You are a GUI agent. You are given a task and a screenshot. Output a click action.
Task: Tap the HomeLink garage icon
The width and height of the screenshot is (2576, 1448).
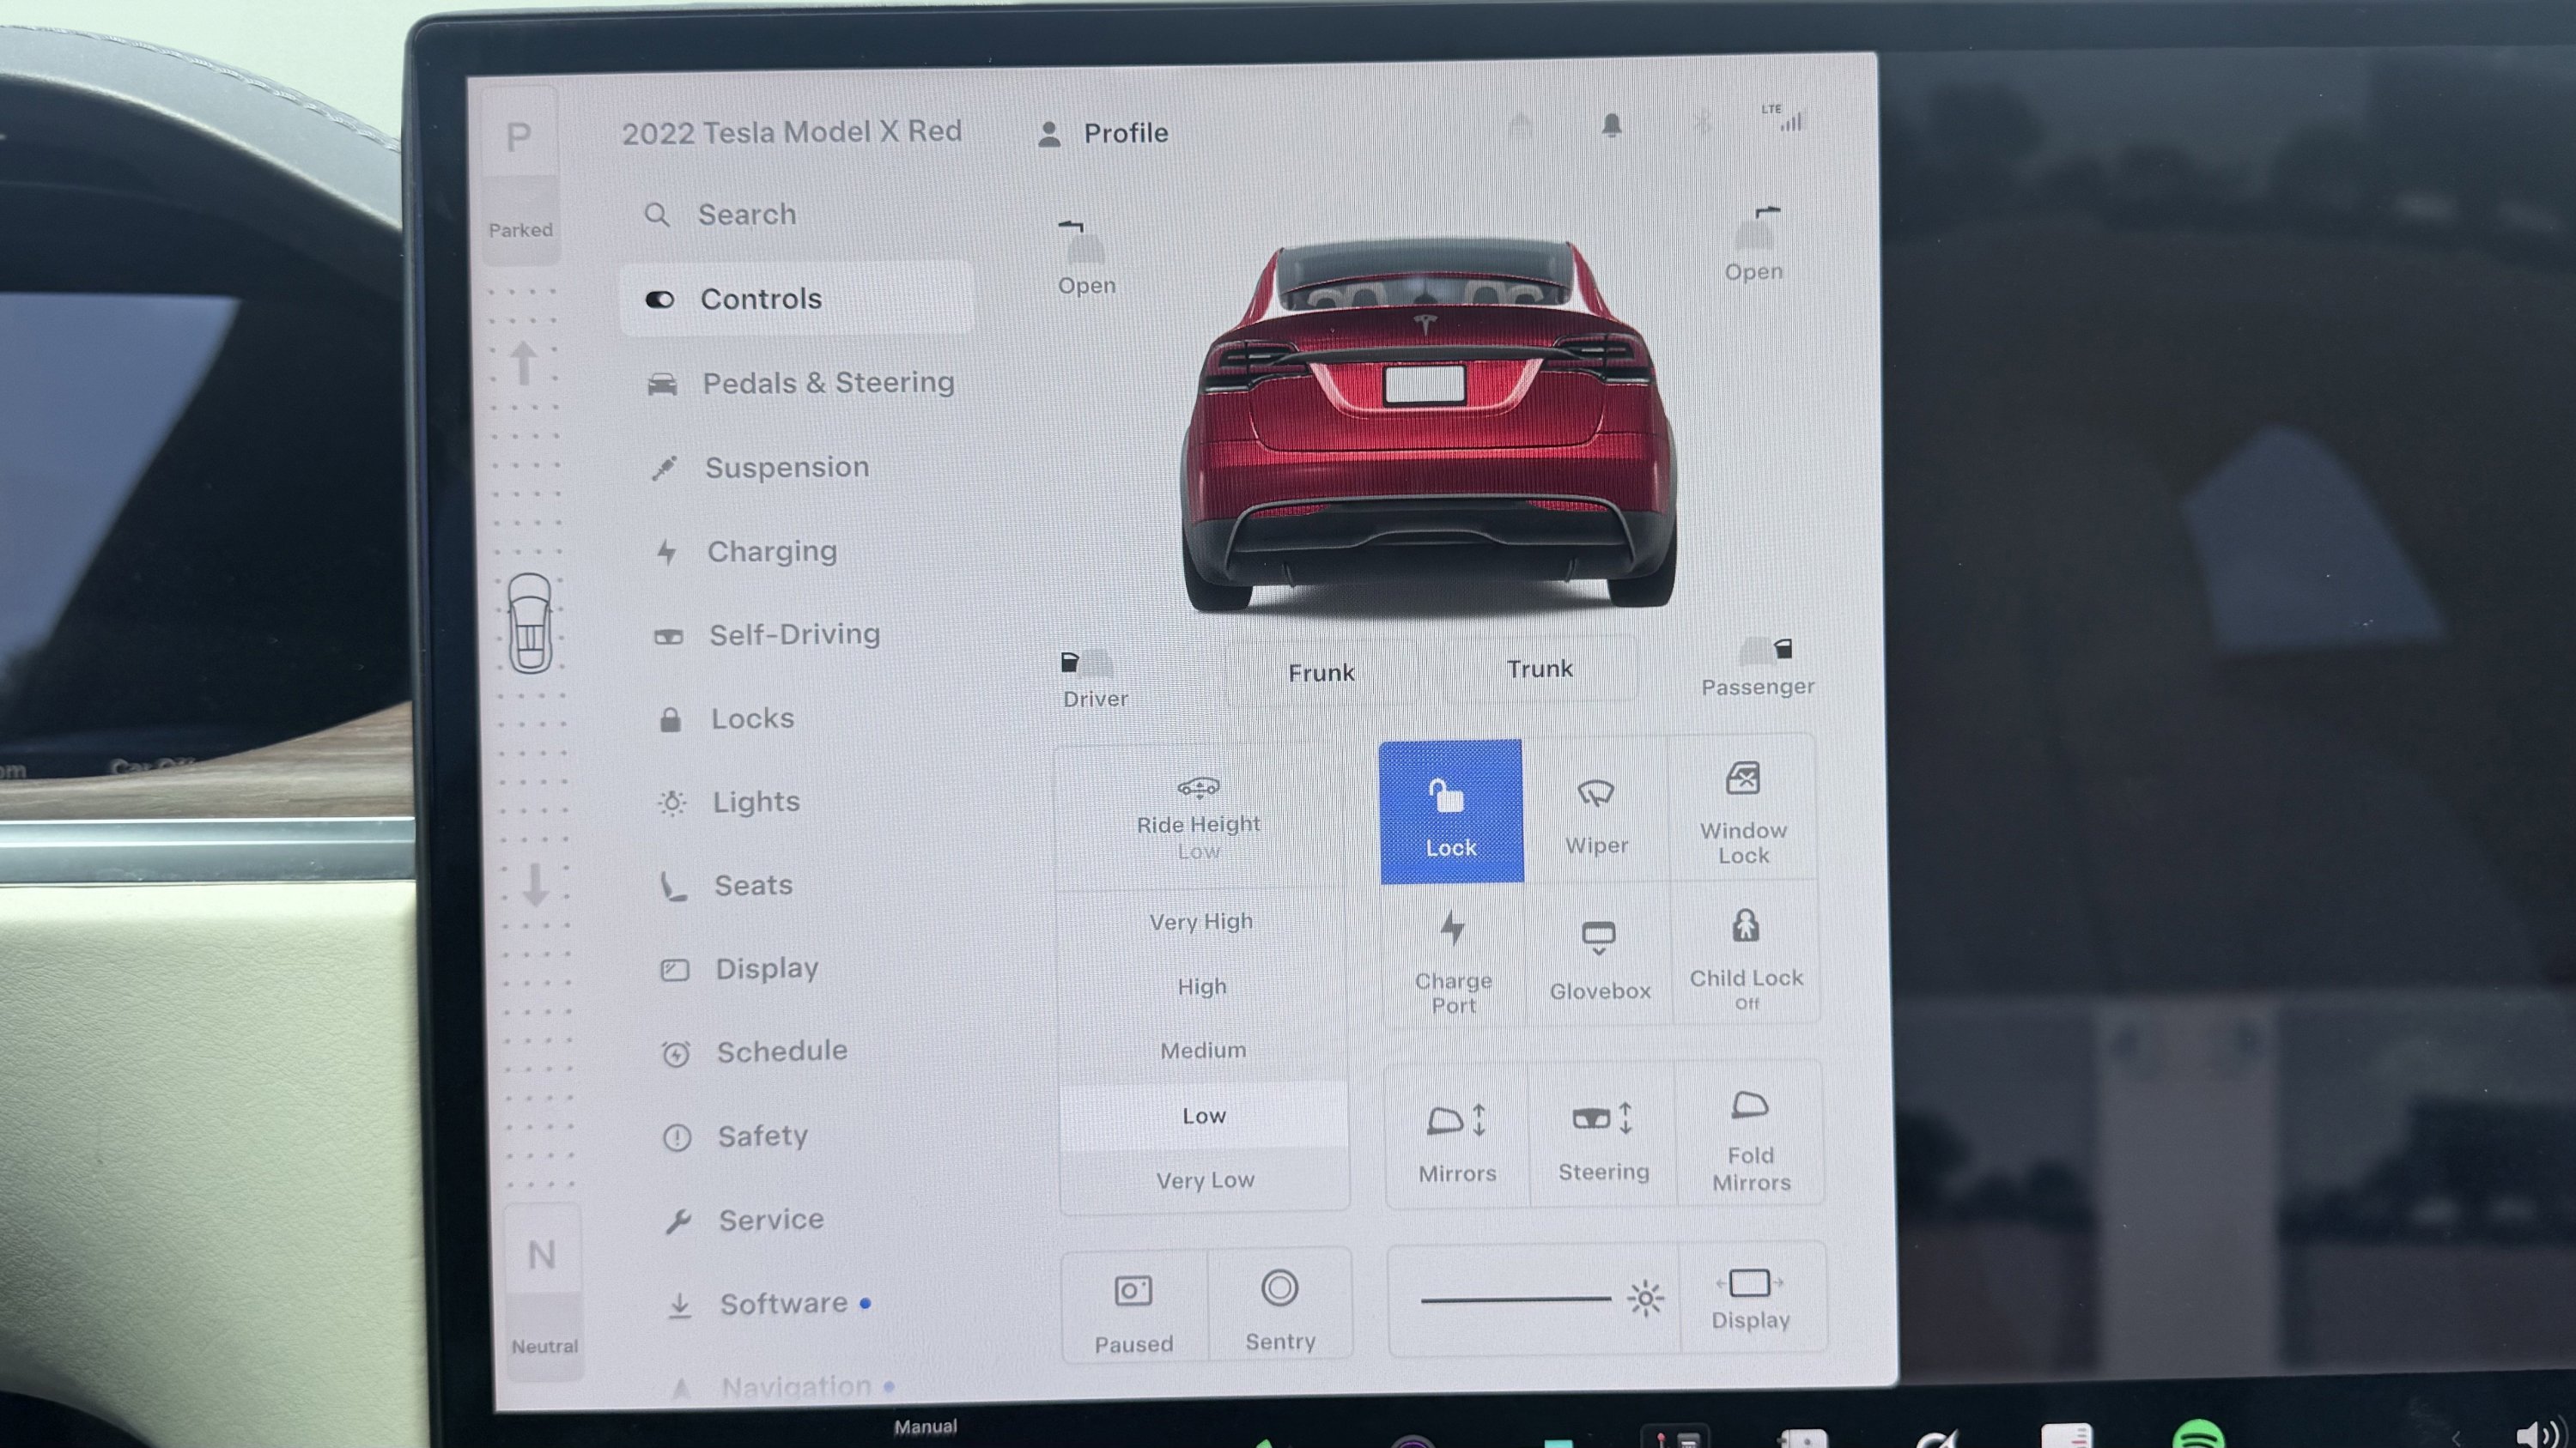pyautogui.click(x=1520, y=126)
